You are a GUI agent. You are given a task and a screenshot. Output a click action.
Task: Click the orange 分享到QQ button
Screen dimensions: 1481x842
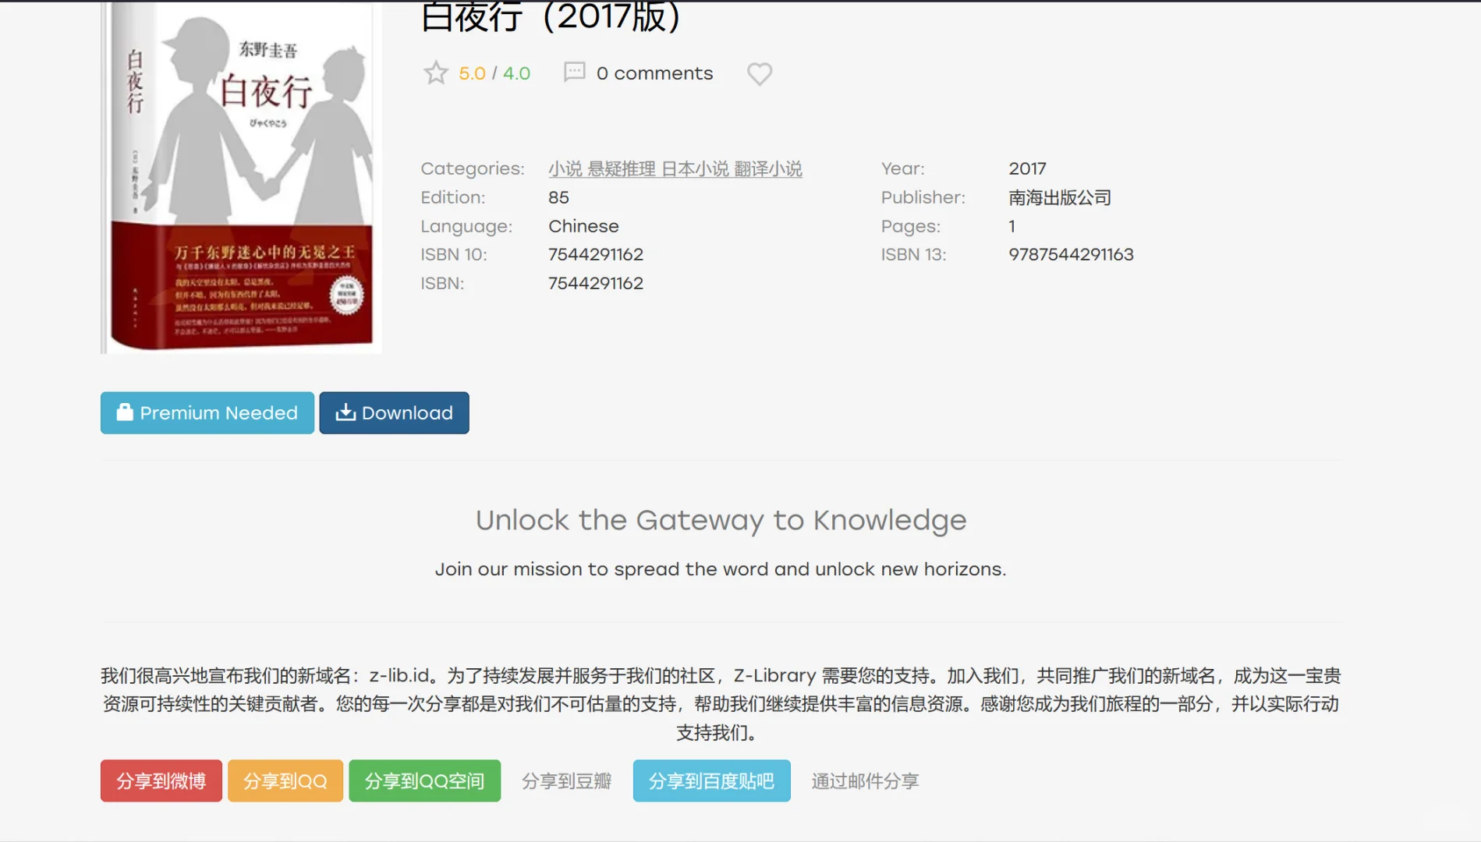(285, 780)
